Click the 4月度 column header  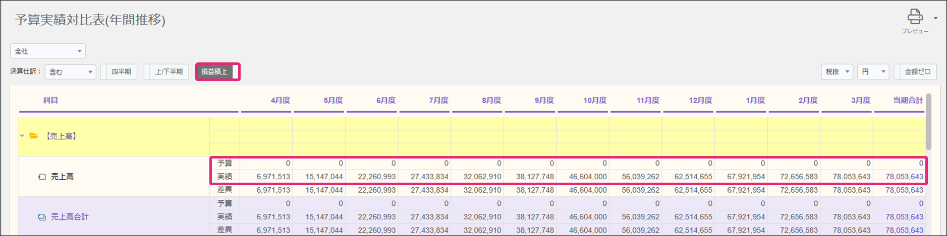[x=280, y=100]
